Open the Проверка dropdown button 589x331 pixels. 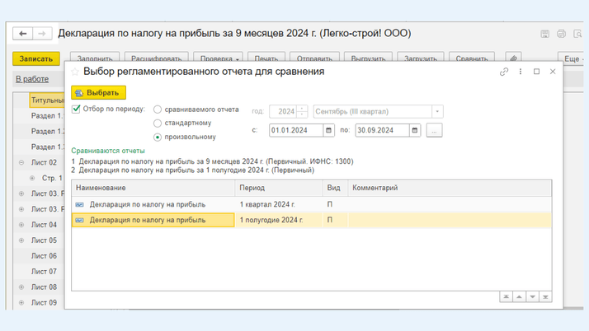(218, 58)
